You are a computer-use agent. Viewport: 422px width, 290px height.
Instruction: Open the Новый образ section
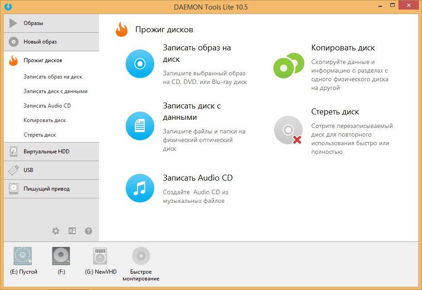coord(51,42)
